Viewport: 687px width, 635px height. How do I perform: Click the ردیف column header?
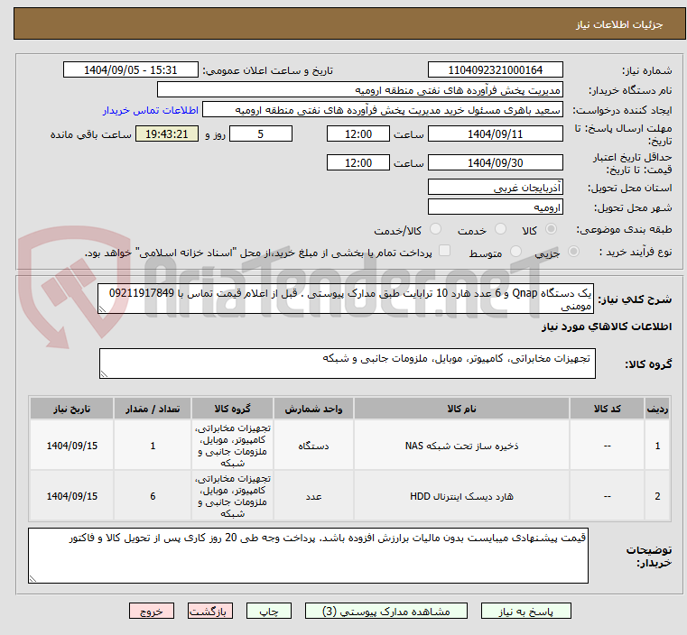[x=657, y=409]
